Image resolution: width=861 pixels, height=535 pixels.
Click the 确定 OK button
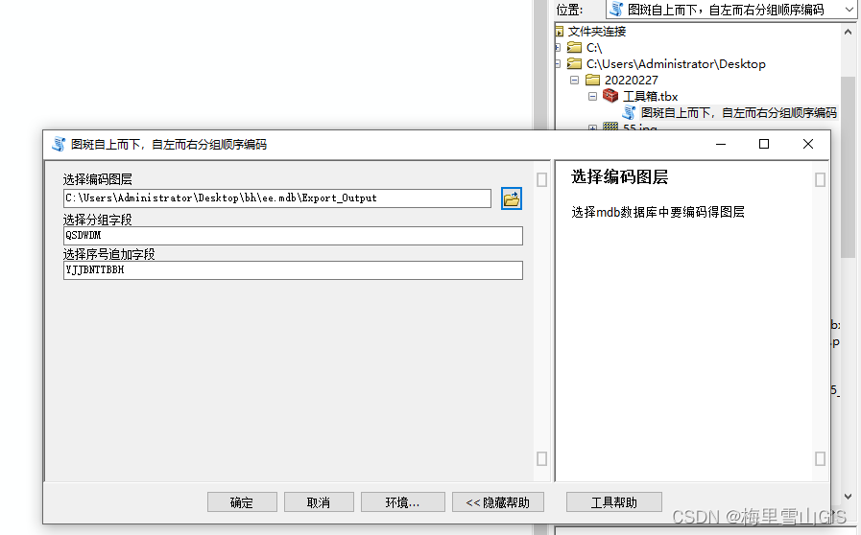click(242, 502)
